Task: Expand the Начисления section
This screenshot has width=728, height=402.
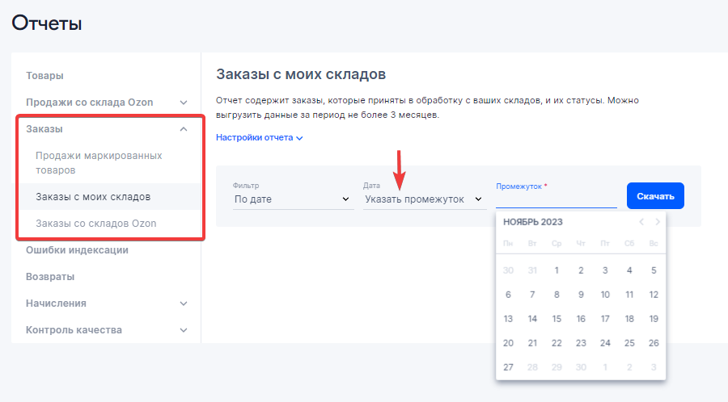Action: (184, 304)
